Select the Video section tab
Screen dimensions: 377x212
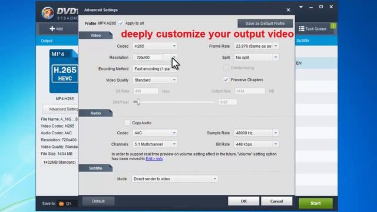(95, 35)
